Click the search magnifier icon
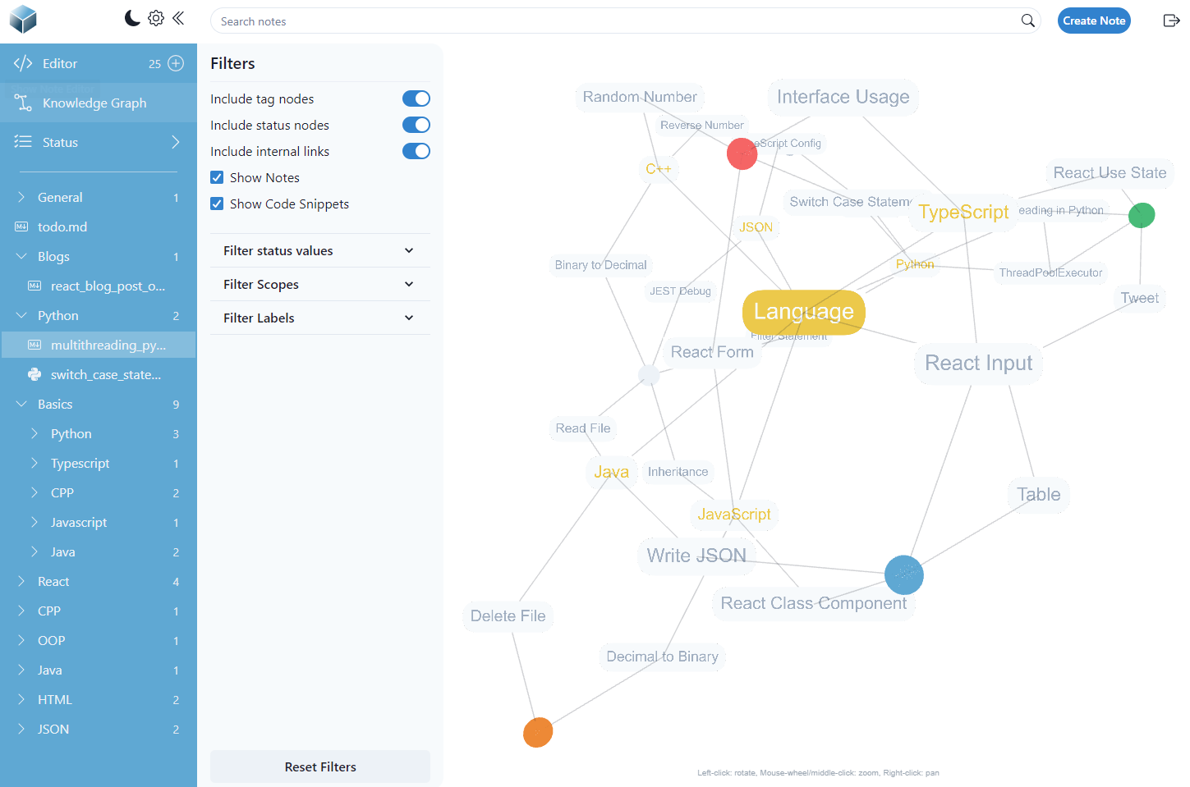1190x787 pixels. (1027, 21)
